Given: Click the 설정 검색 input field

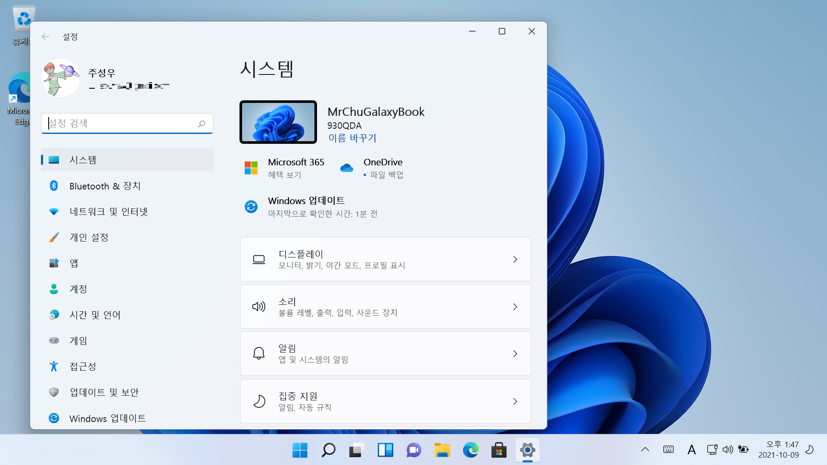Looking at the screenshot, I should (121, 124).
